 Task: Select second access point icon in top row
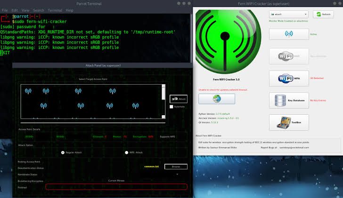point(46,91)
